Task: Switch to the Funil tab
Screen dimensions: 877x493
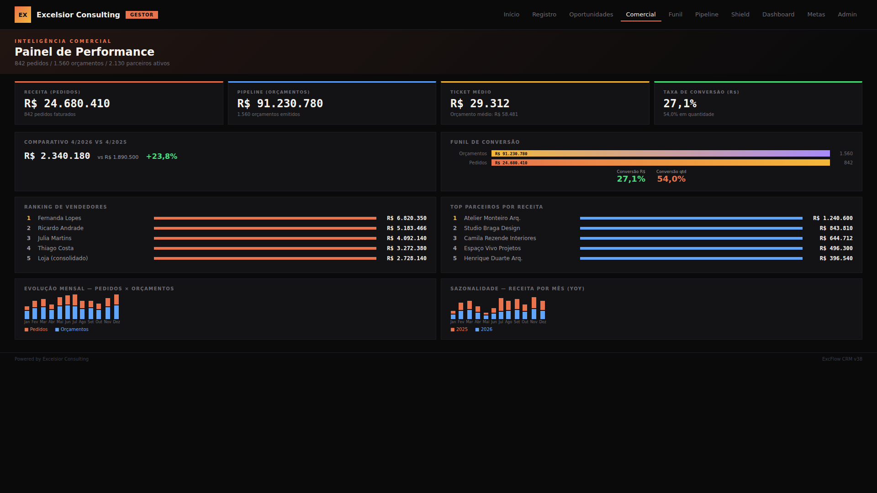Action: (675, 15)
